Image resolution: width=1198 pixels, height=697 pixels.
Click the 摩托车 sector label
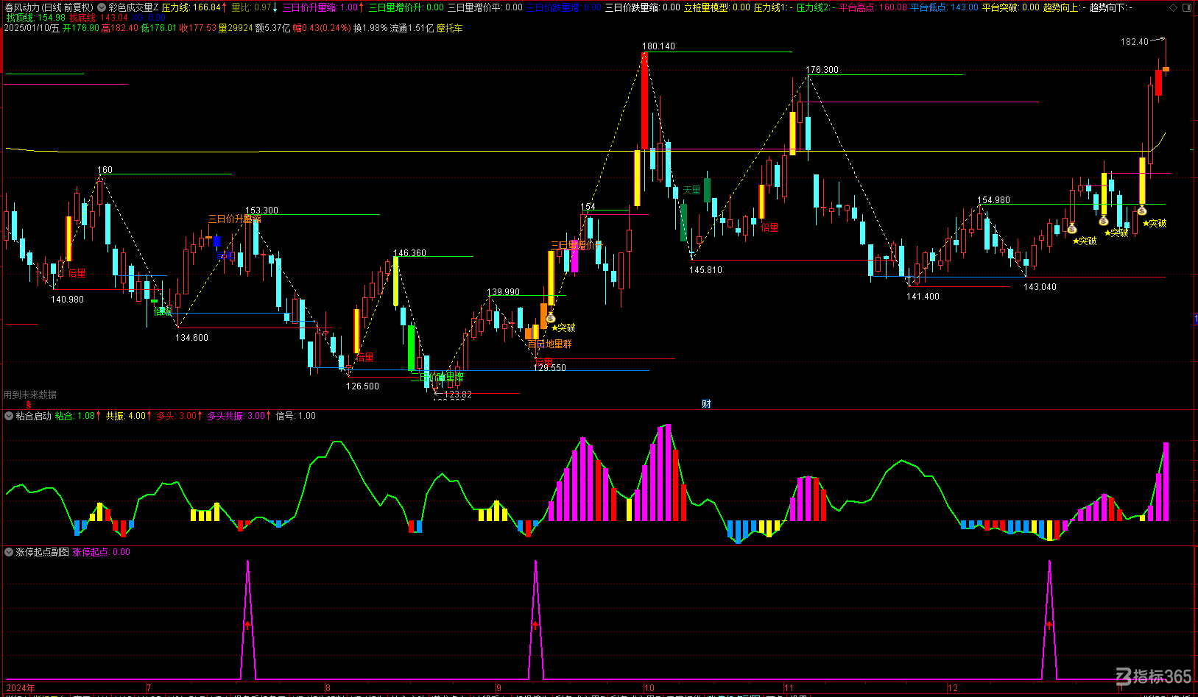tap(450, 28)
